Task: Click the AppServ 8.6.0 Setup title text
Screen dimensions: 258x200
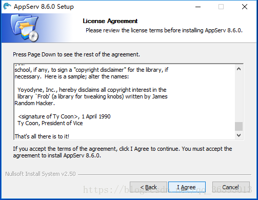Action: (44, 7)
